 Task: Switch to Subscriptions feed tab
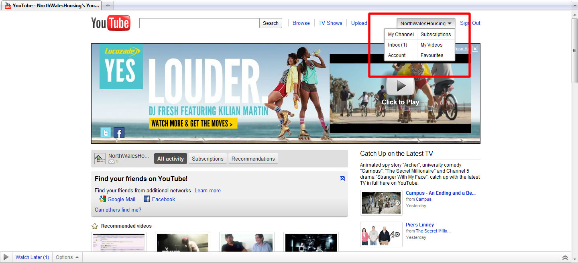pos(208,159)
